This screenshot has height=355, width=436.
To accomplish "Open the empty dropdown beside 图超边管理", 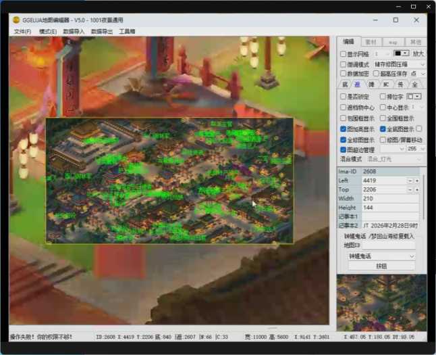I will (x=392, y=149).
